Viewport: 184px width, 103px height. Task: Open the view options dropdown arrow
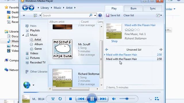(x=40, y=15)
